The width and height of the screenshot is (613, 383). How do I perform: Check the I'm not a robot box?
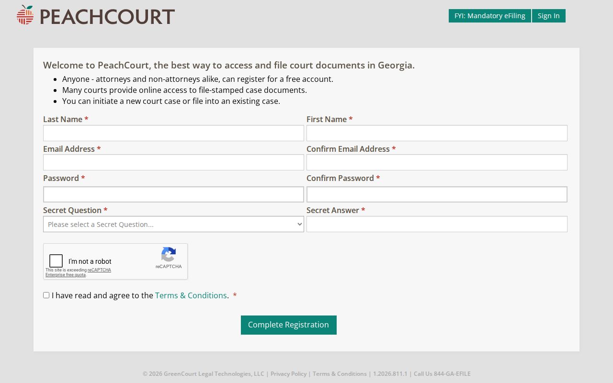point(56,261)
